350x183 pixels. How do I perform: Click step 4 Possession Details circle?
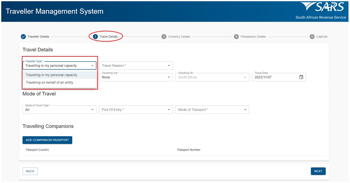236,36
